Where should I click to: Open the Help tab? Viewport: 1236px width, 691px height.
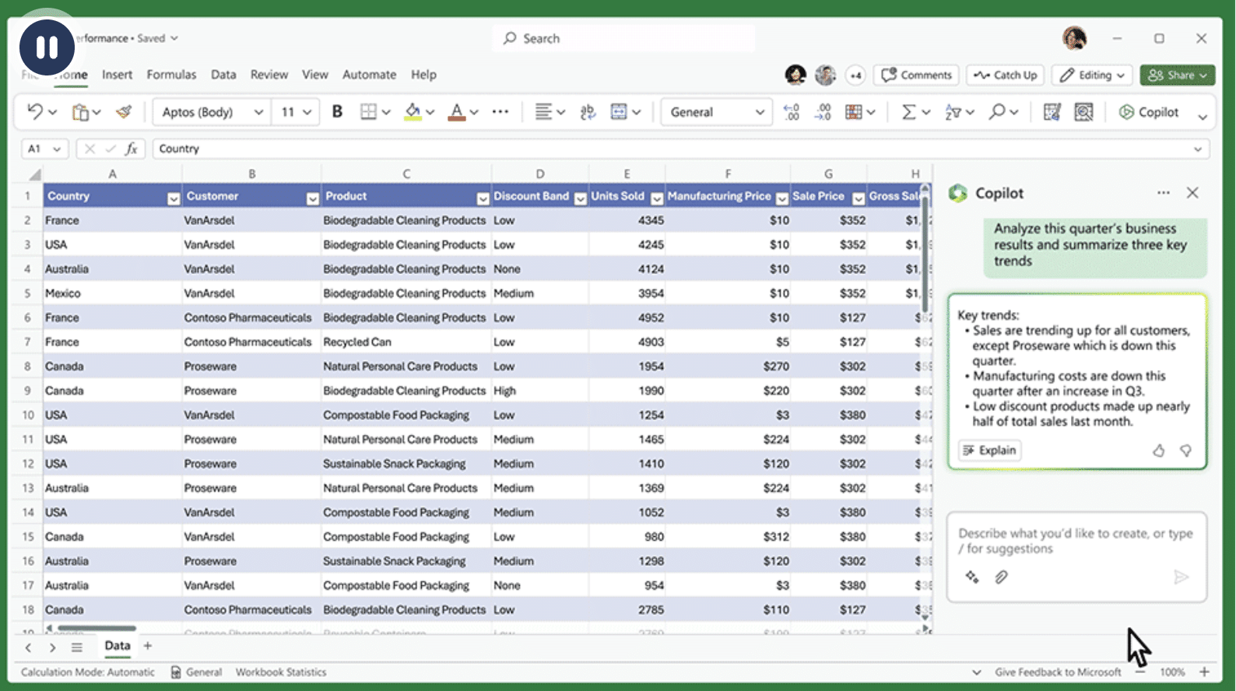click(x=423, y=75)
